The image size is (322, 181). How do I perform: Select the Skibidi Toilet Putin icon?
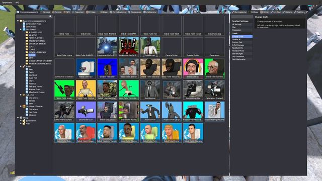pyautogui.click(x=150, y=133)
